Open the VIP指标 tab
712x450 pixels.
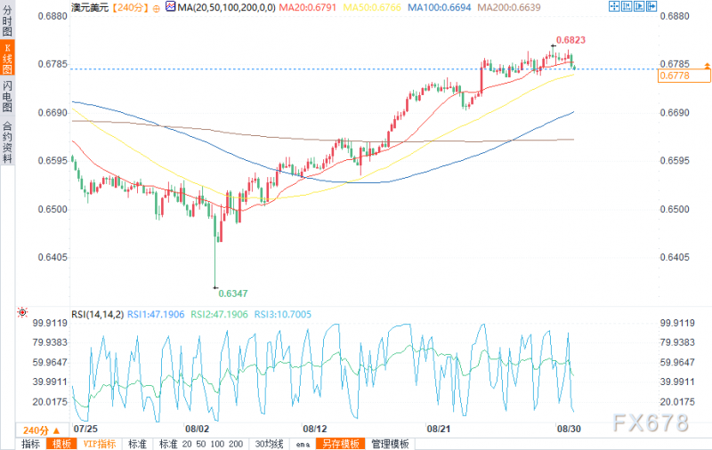(100, 444)
